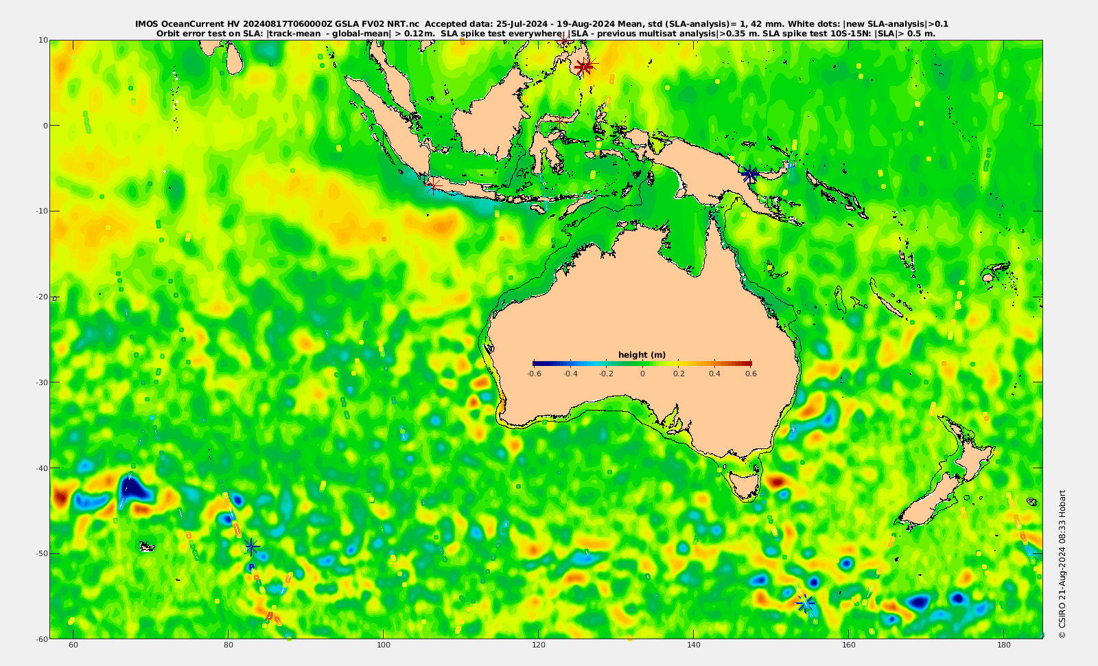Click the colorbar '0.6' tick label
Viewport: 1098px width, 666px height.
(x=751, y=374)
